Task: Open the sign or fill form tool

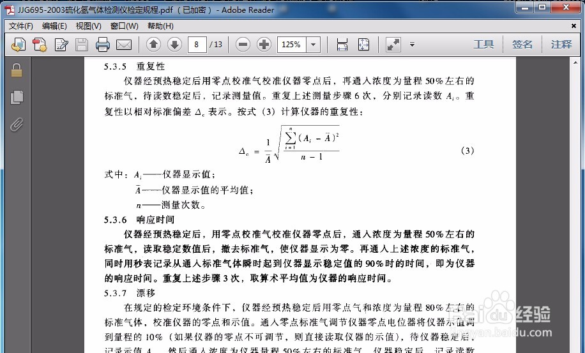Action: click(61, 45)
